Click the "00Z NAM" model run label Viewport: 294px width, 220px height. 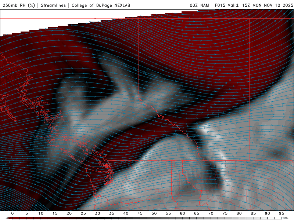[199, 5]
